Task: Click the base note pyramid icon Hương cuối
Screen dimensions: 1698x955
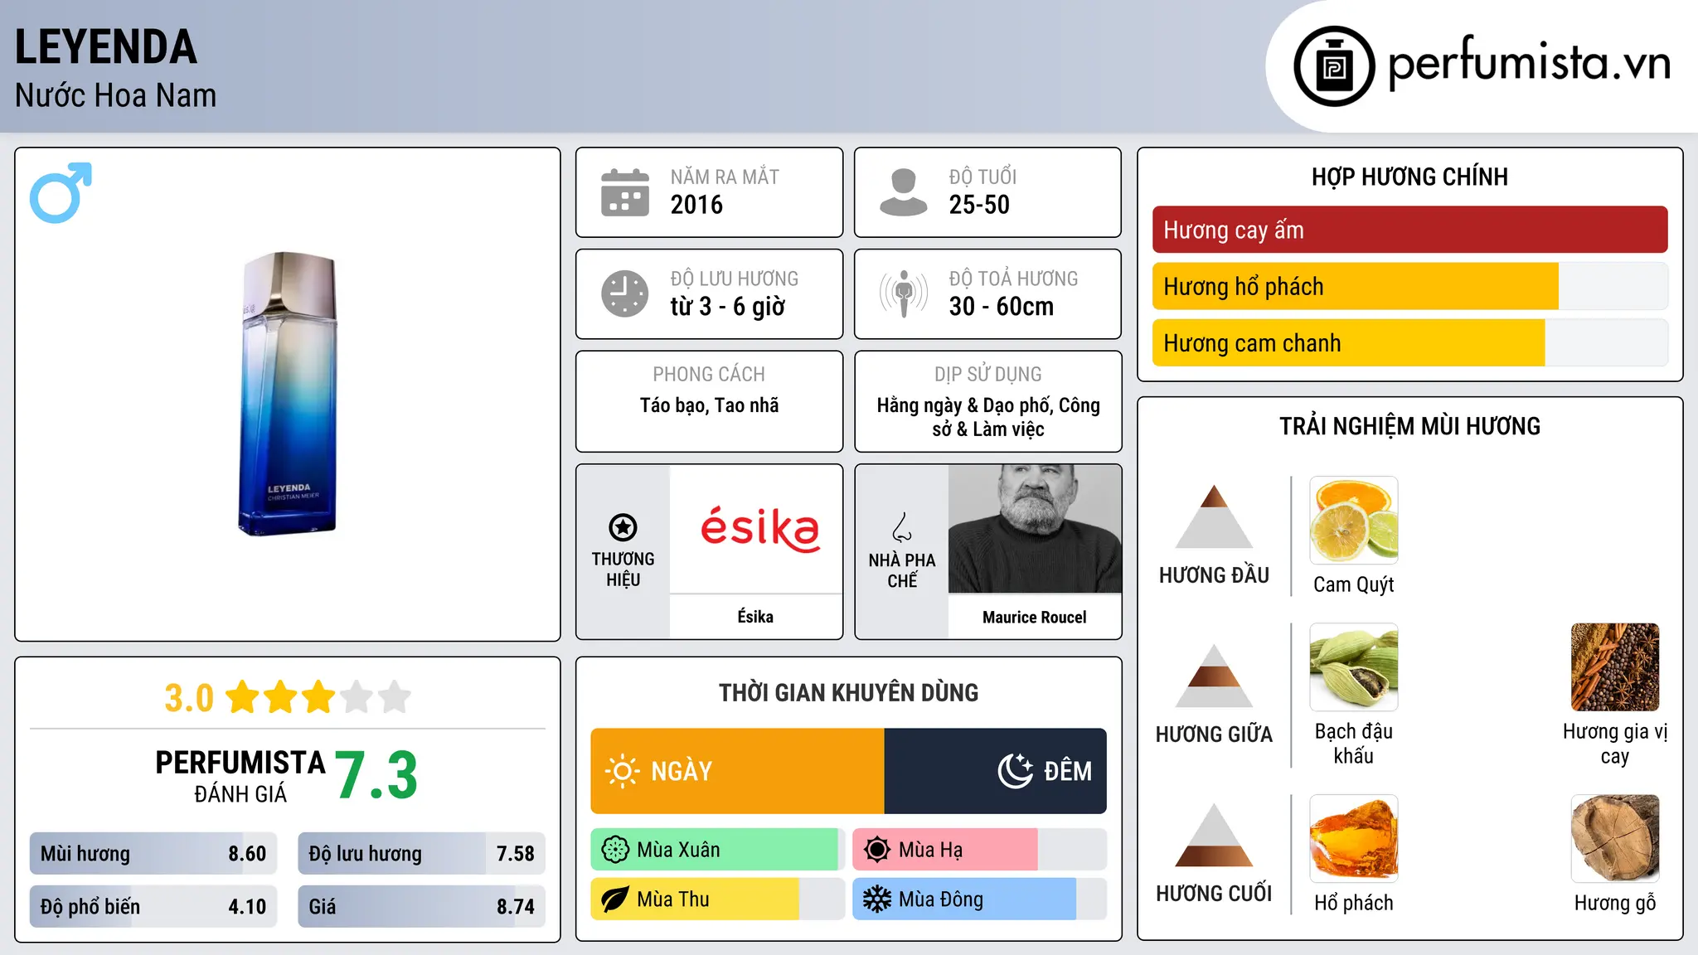Action: tap(1215, 835)
